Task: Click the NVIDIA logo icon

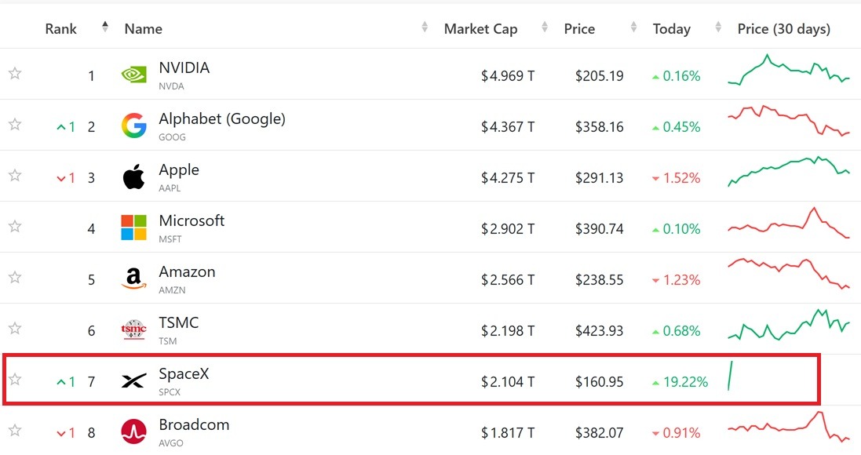Action: 134,75
